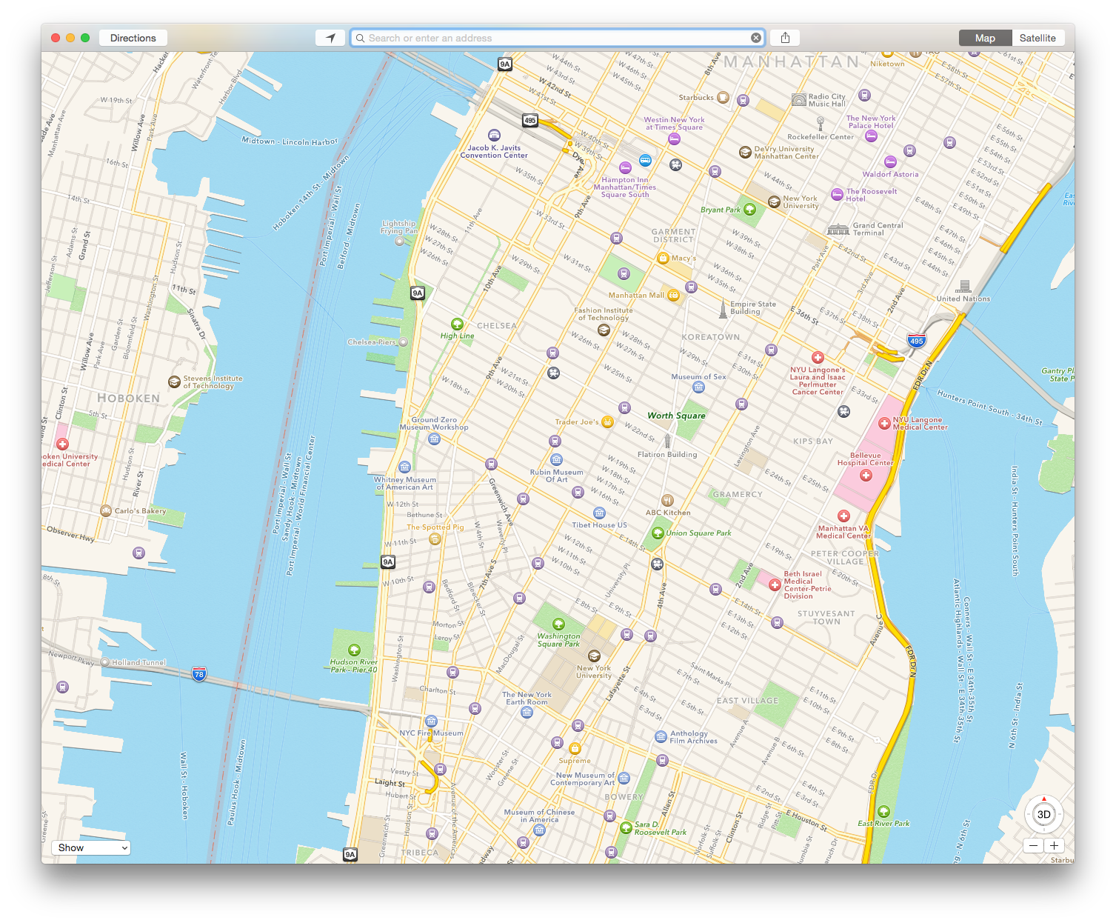Click the STUYVESANT TOWN label
The height and width of the screenshot is (923, 1116).
(x=826, y=618)
